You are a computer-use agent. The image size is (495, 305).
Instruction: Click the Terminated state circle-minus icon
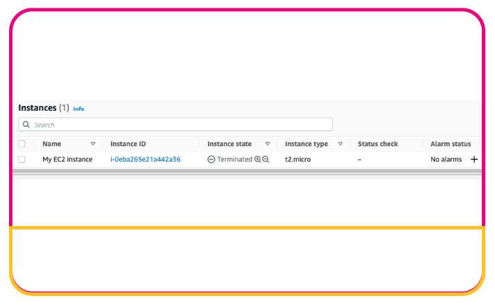[211, 159]
